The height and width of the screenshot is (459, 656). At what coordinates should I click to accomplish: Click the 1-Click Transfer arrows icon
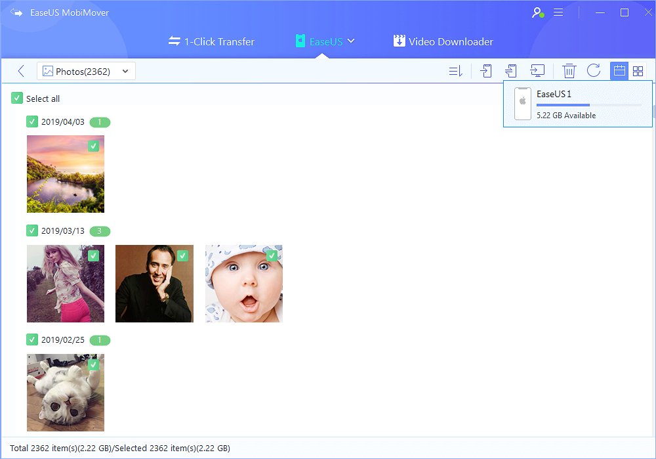174,41
